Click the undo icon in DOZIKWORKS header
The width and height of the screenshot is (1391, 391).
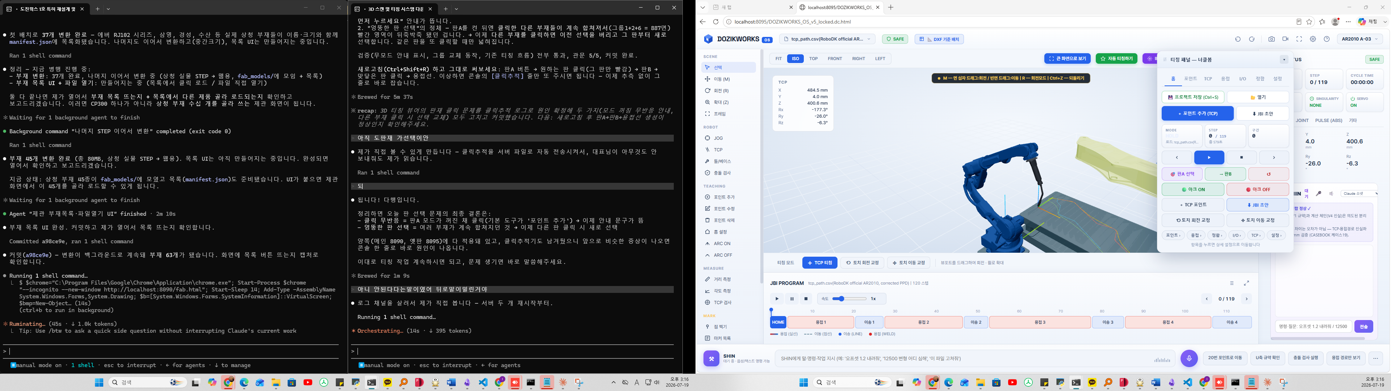click(1238, 39)
